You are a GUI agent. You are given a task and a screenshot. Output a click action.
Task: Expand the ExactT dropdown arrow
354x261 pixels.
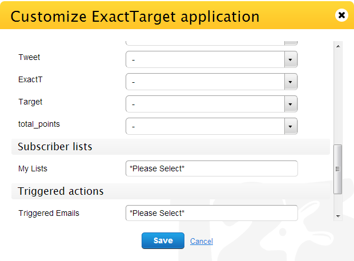coord(291,82)
